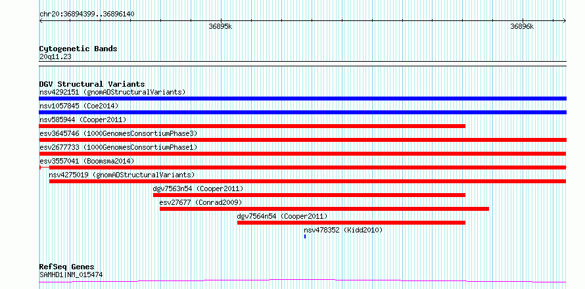Select the small blue nsv478352 marker
The width and height of the screenshot is (585, 289).
tap(305, 236)
